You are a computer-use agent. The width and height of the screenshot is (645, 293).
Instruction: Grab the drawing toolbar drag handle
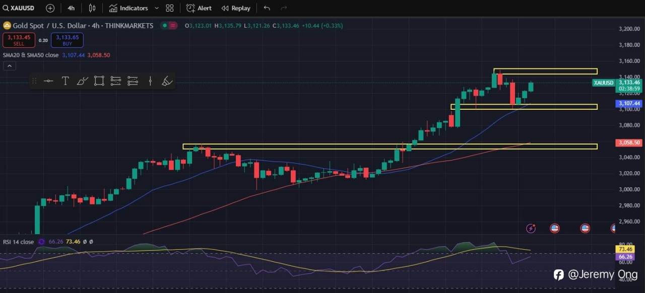[35, 81]
